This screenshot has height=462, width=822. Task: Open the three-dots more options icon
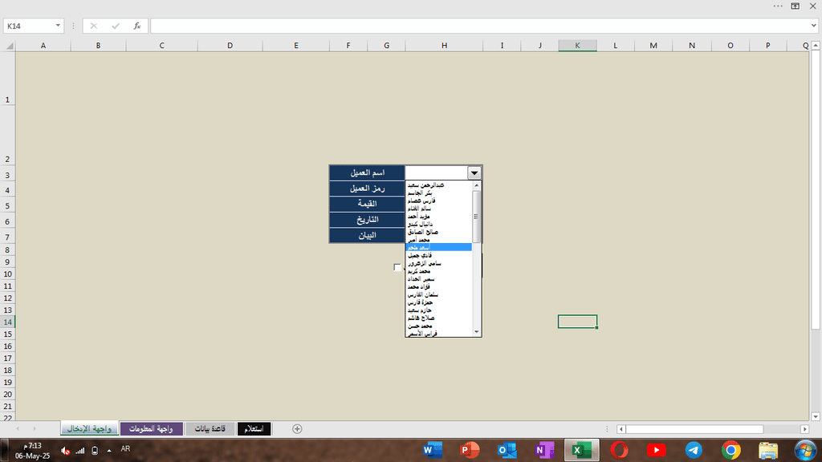pos(778,6)
